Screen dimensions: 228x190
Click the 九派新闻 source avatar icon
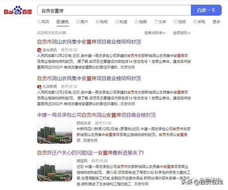(x=39, y=87)
